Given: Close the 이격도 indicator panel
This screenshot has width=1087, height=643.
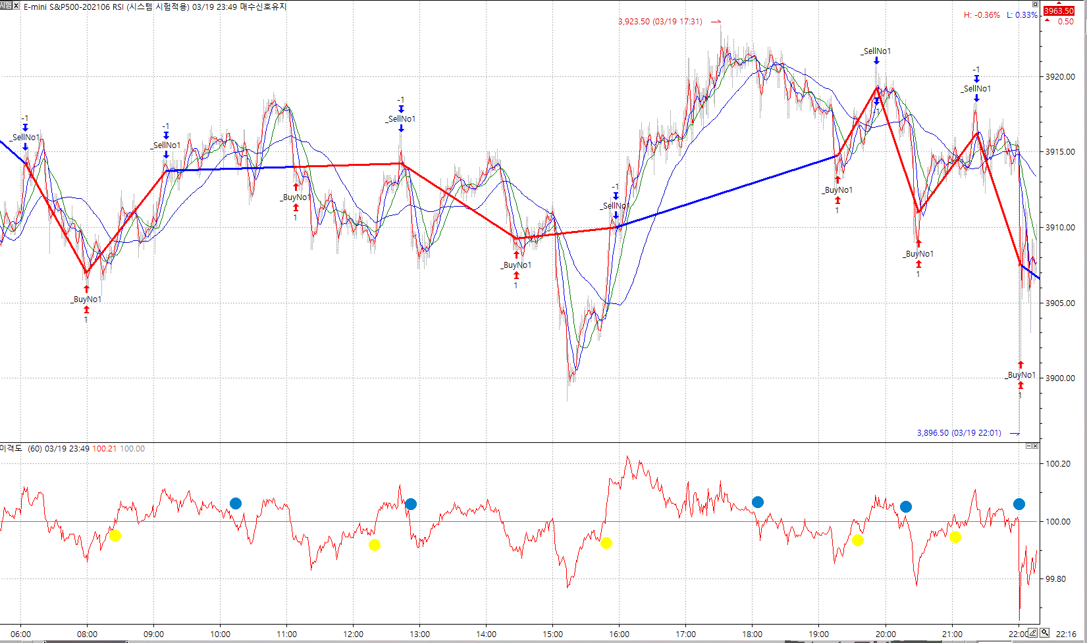Looking at the screenshot, I should (1036, 446).
